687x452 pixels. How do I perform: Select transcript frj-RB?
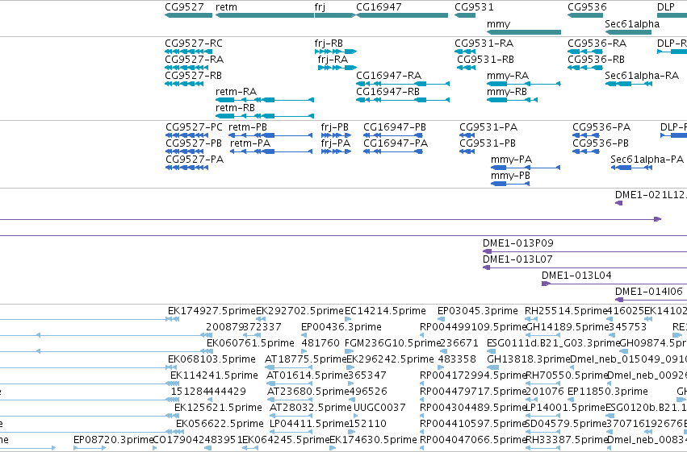(x=336, y=52)
